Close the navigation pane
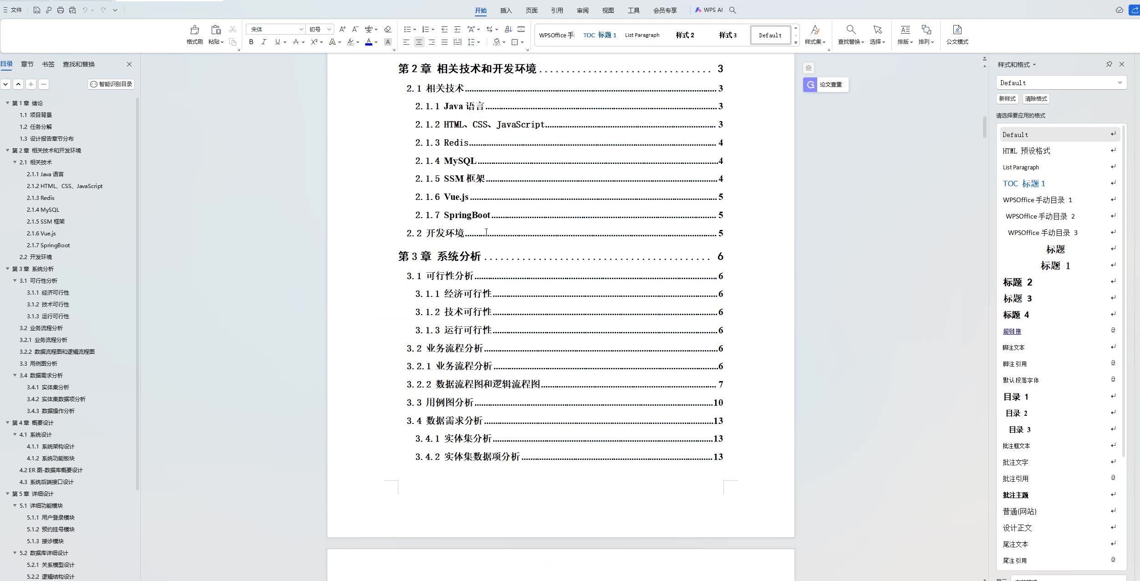The height and width of the screenshot is (581, 1140). 129,64
